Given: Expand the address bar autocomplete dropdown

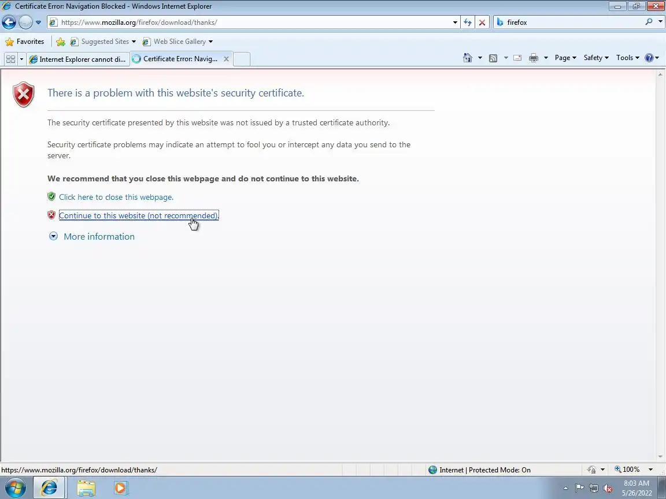Looking at the screenshot, I should click(455, 22).
